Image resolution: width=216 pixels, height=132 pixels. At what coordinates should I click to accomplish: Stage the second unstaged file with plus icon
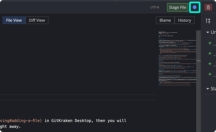210,53
